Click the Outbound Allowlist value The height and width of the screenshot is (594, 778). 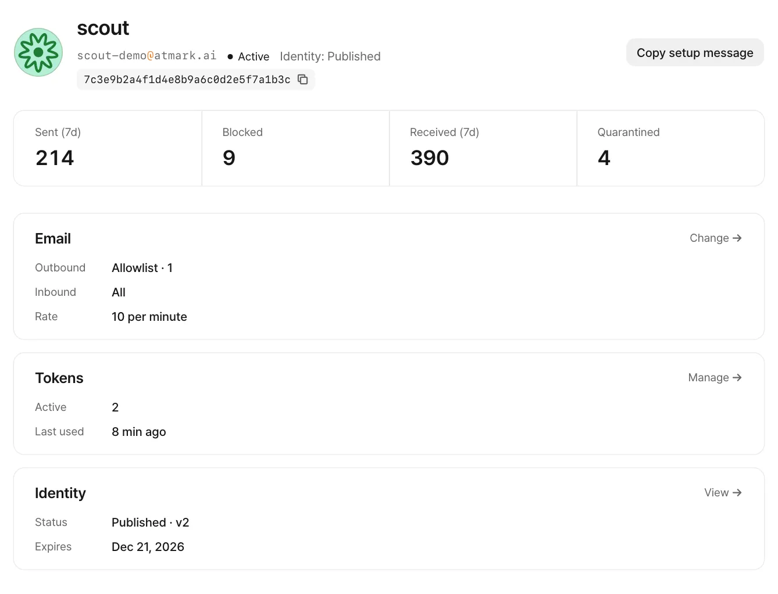tap(142, 268)
